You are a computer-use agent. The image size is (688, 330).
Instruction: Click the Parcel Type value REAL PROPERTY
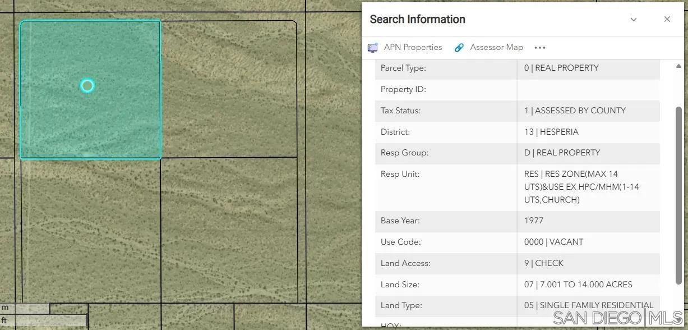click(561, 68)
